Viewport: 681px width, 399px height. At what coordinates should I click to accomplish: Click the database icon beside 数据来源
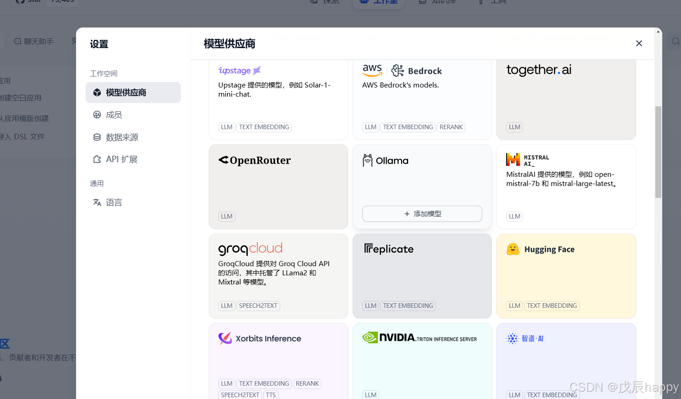coord(97,137)
